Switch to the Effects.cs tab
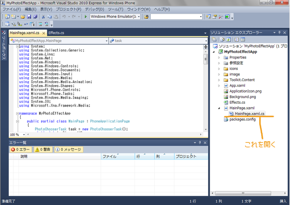Screen dimensions: 290x205 pos(57,32)
